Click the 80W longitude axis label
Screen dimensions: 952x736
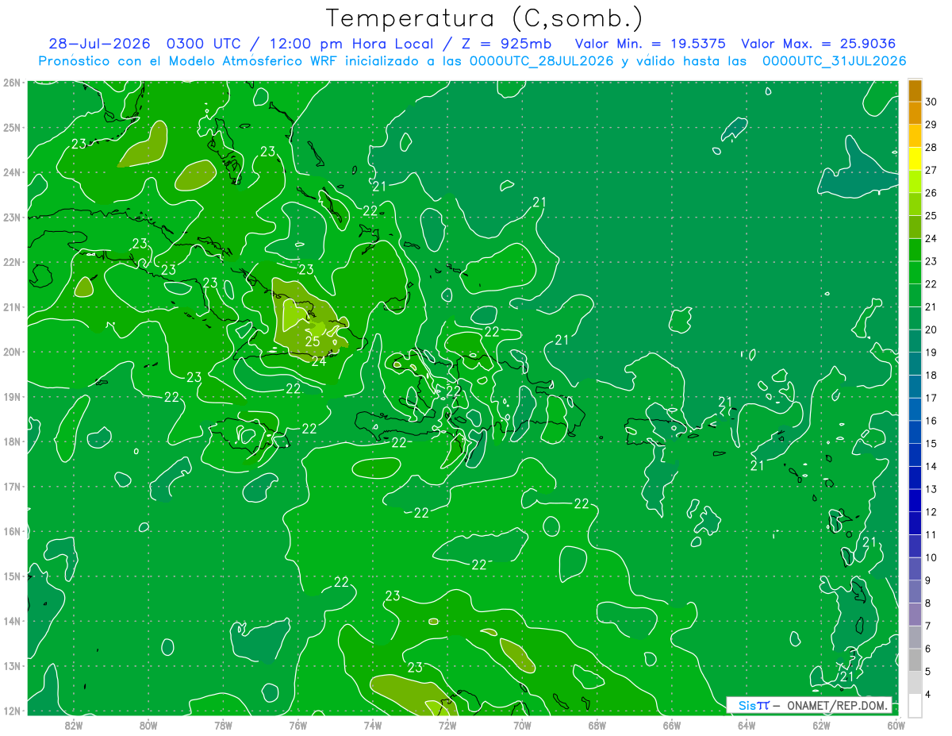[148, 725]
